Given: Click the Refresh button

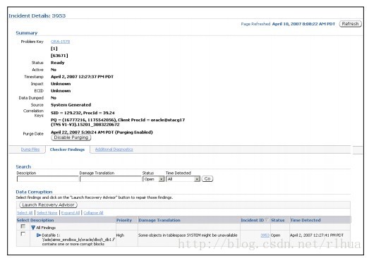Looking at the screenshot, I should [x=350, y=24].
